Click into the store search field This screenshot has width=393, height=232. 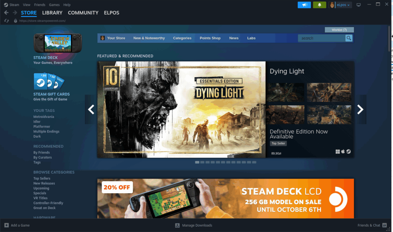pyautogui.click(x=322, y=38)
